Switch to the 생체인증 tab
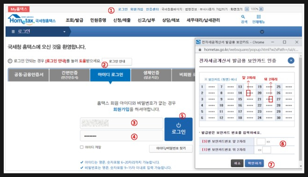The width and height of the screenshot is (308, 177). click(x=151, y=75)
